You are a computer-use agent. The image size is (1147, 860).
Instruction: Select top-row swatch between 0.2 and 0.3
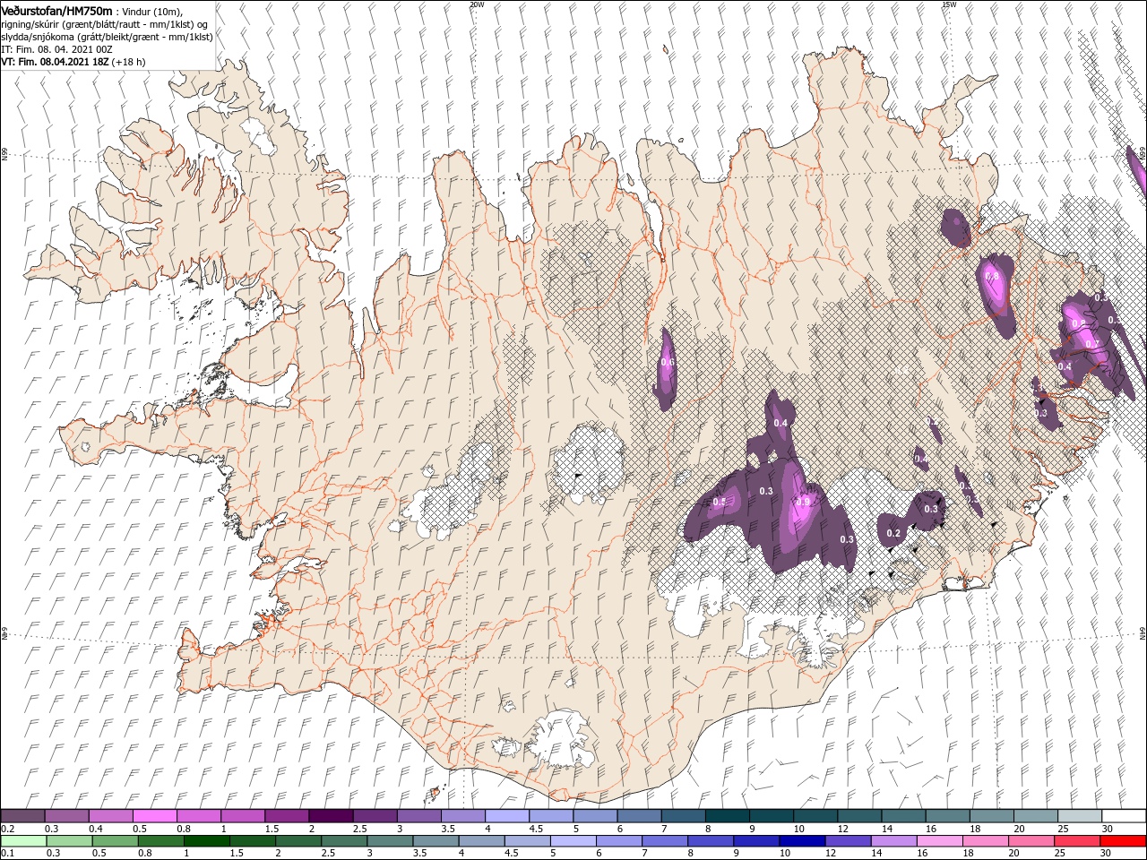click(x=23, y=815)
